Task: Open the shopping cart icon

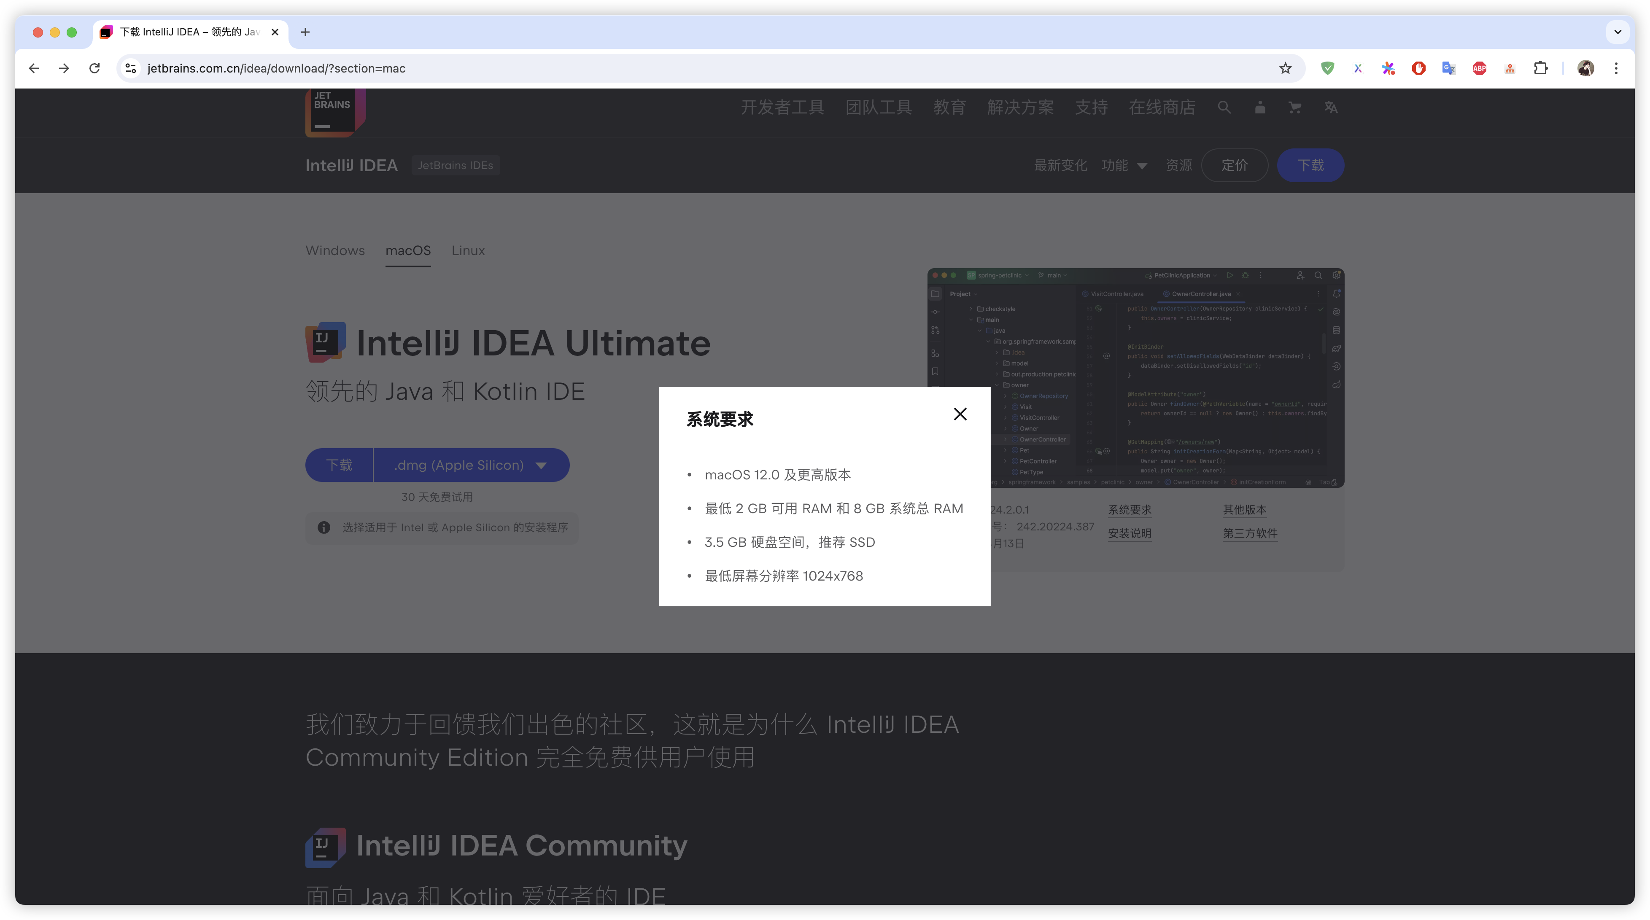Action: click(x=1294, y=108)
